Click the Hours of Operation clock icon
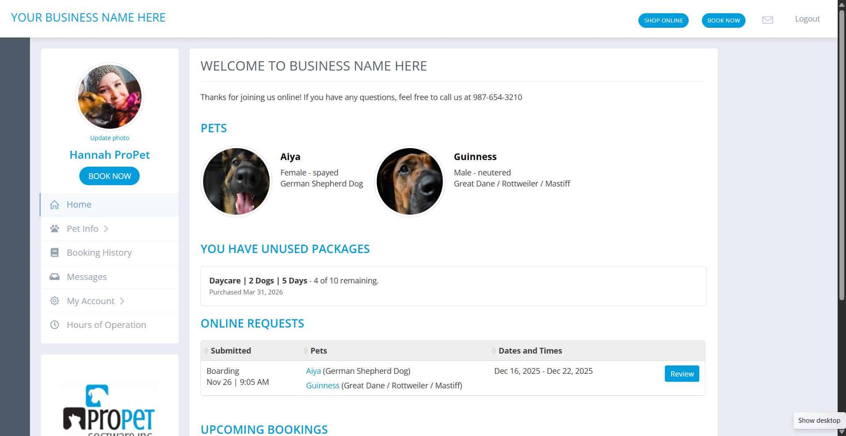846x436 pixels. pyautogui.click(x=55, y=324)
